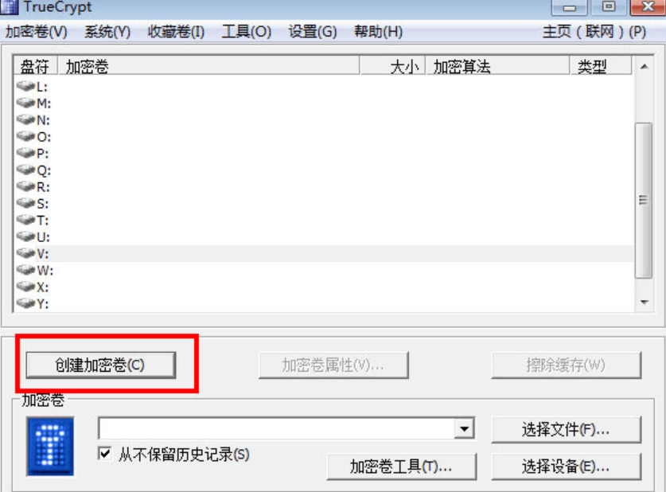
Task: Select the N: drive slot icon
Action: (25, 119)
